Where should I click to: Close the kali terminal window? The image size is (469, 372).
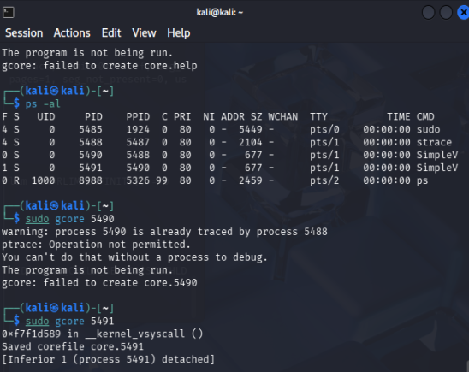(463, 13)
